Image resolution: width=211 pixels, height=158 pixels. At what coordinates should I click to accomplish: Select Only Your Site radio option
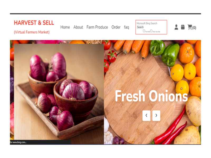[151, 31]
